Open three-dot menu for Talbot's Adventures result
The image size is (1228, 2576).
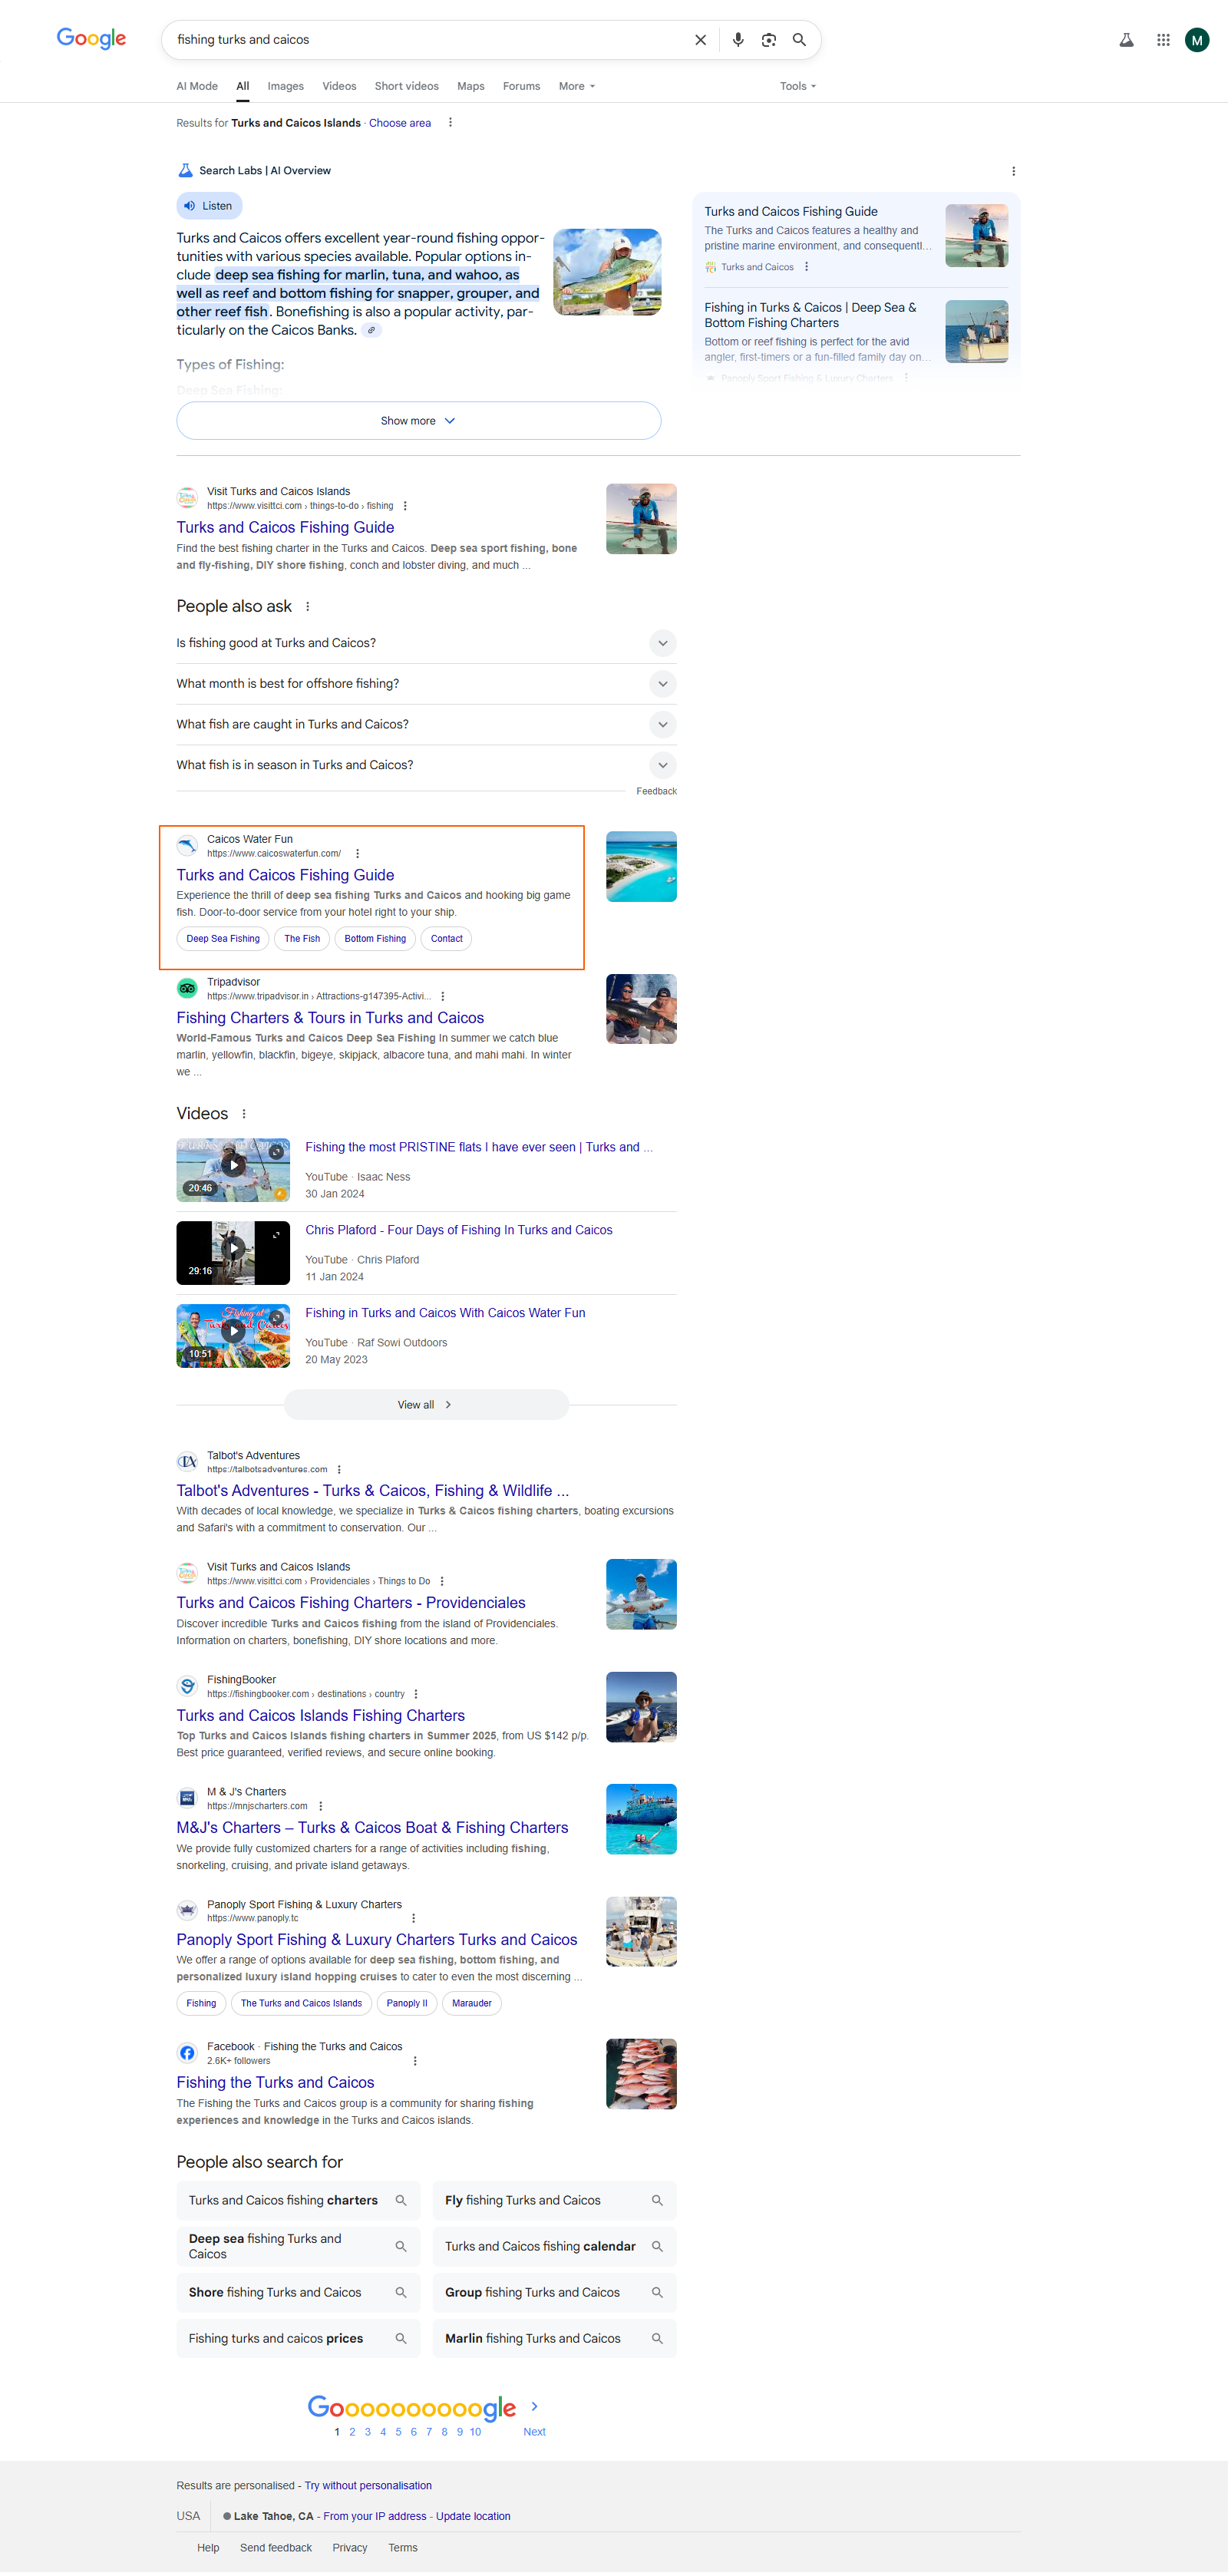pyautogui.click(x=339, y=1470)
